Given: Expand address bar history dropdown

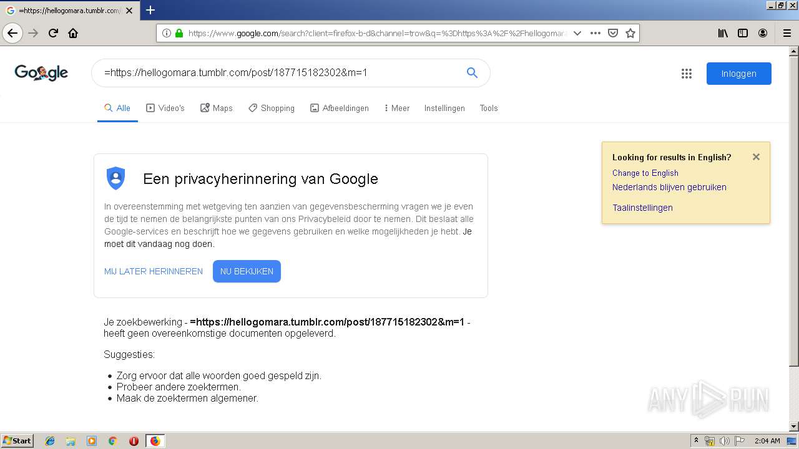Looking at the screenshot, I should (x=577, y=33).
